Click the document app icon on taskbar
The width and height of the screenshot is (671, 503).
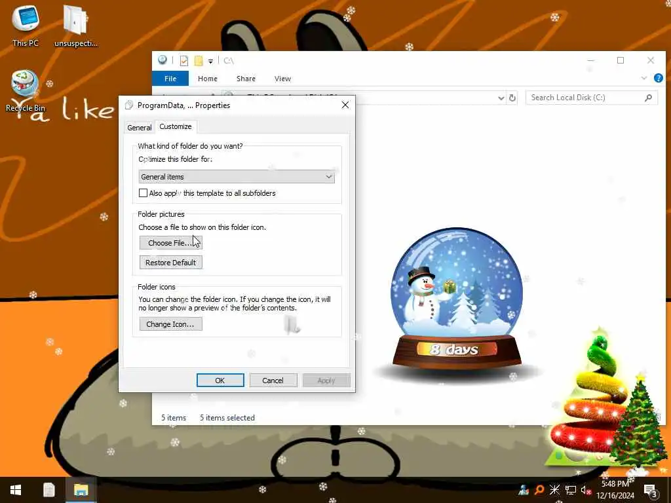pos(48,490)
